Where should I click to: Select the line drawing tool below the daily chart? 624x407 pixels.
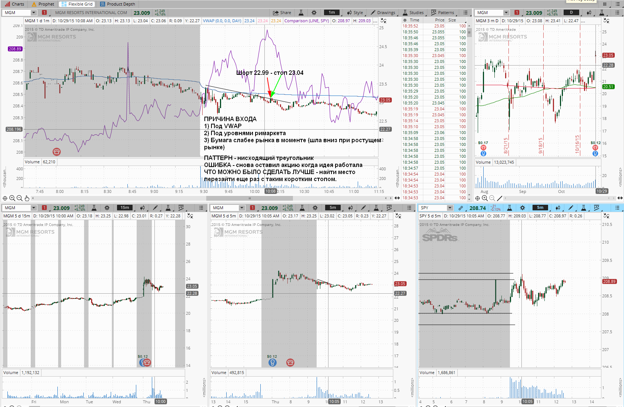point(500,198)
